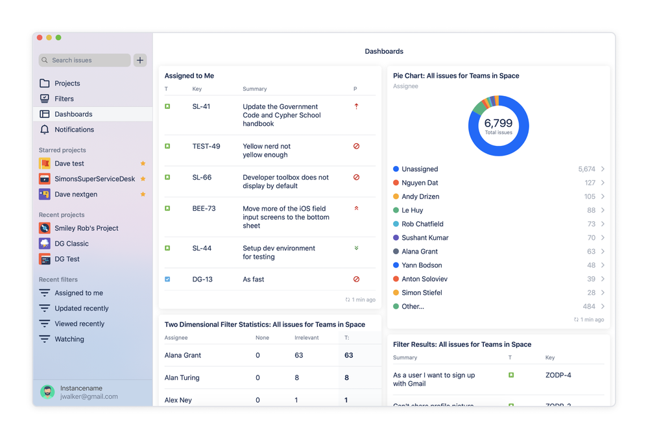Click the highest priority arrow next to SL-41

pyautogui.click(x=356, y=106)
